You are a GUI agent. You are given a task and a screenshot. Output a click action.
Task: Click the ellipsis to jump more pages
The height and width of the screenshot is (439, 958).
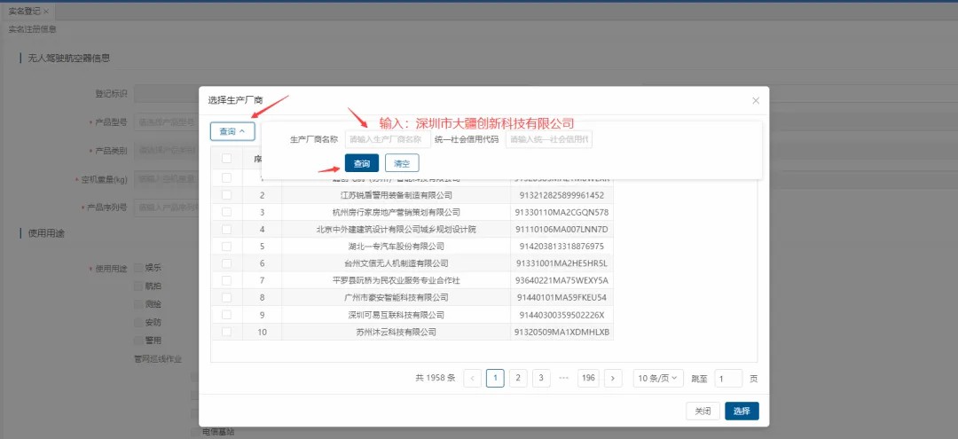[x=564, y=379]
